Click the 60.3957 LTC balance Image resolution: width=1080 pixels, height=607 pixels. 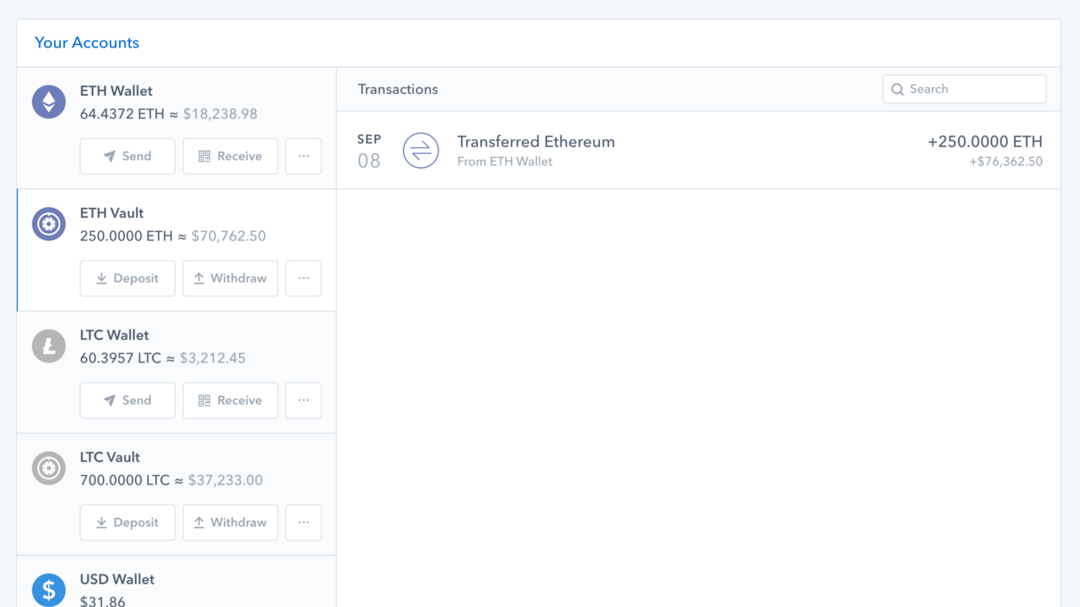pos(121,358)
